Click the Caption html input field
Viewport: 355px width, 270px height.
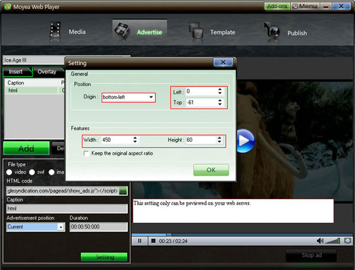click(67, 209)
